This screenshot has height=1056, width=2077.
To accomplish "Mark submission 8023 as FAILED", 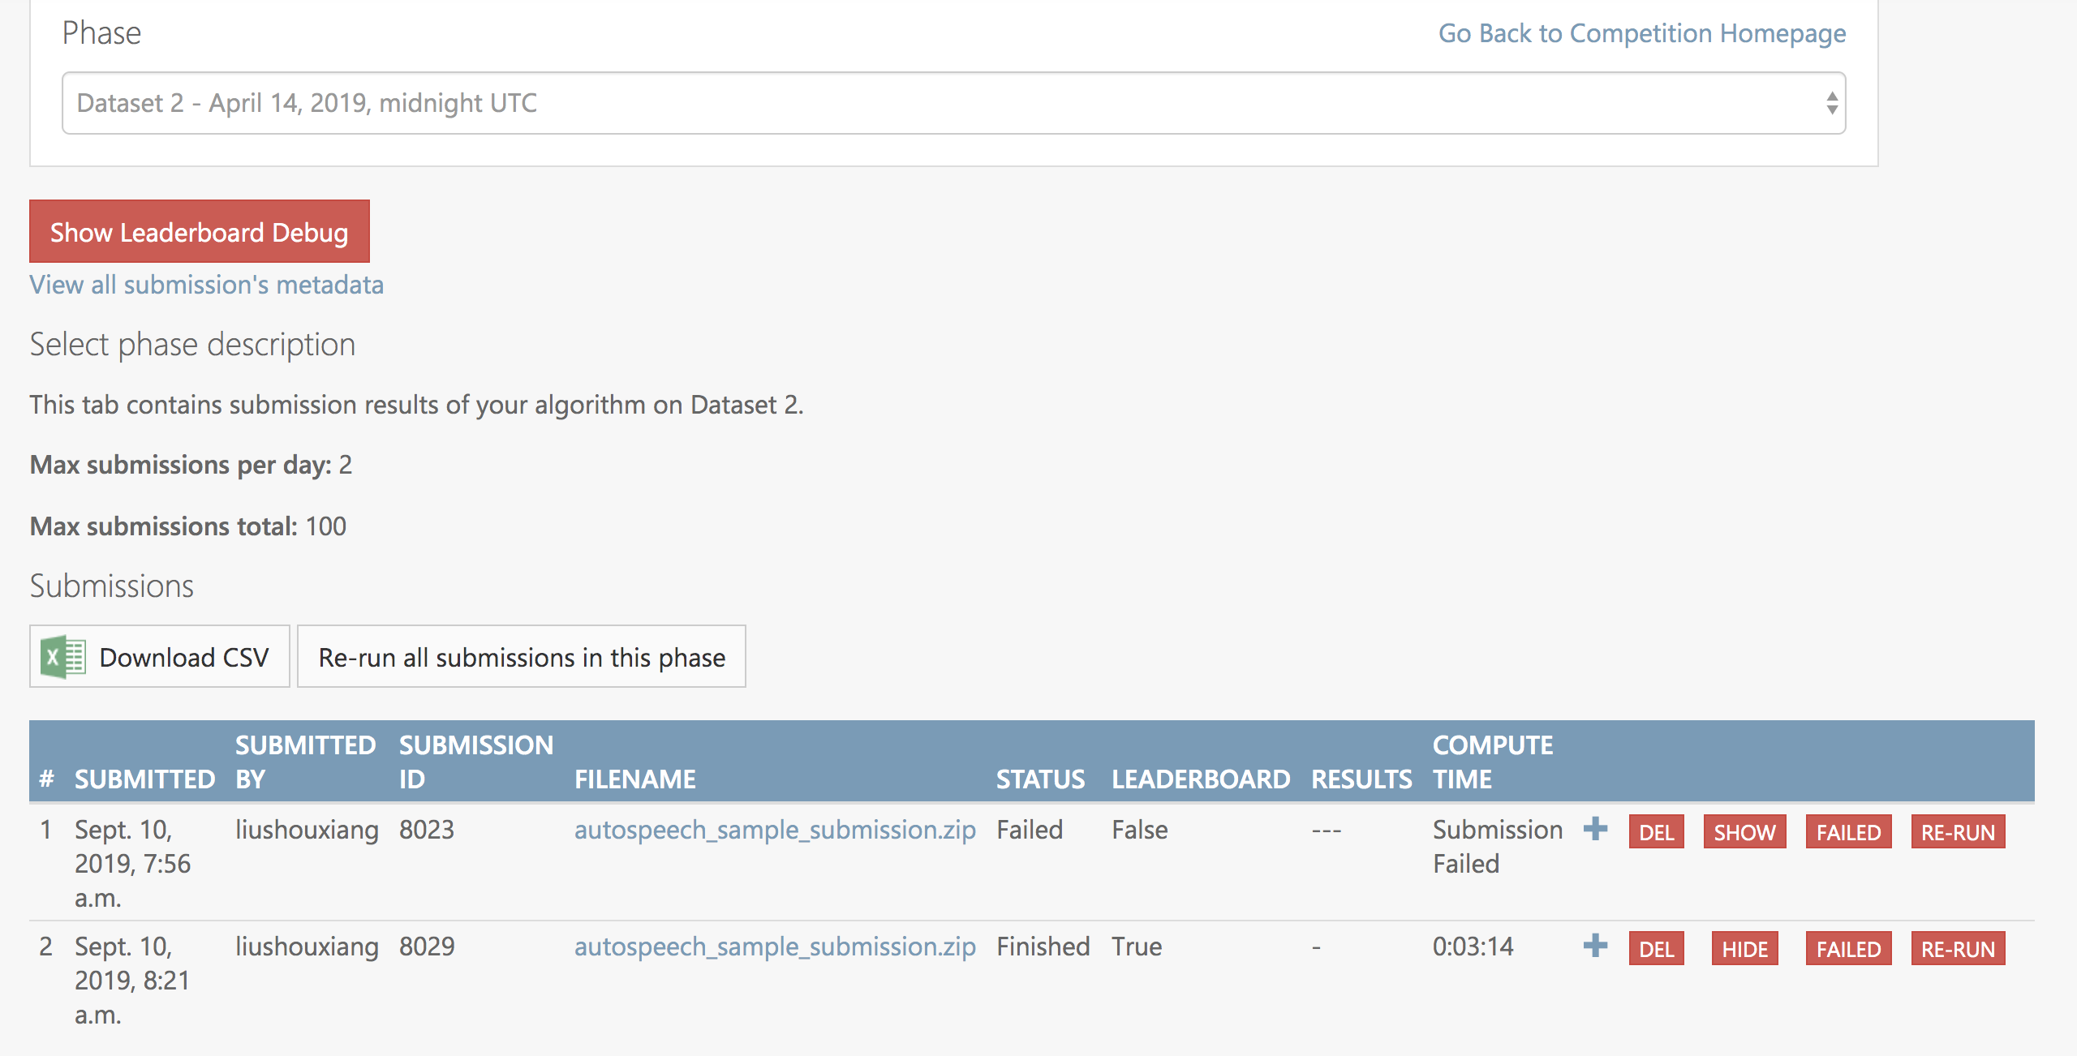I will pyautogui.click(x=1849, y=831).
